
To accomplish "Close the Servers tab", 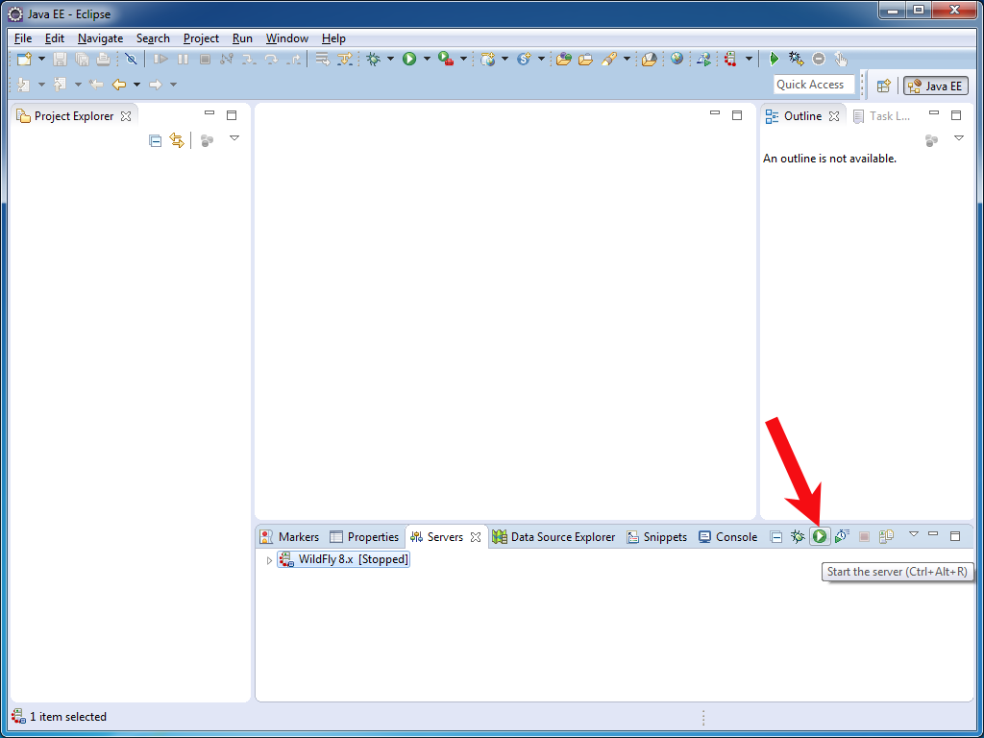I will tap(476, 537).
